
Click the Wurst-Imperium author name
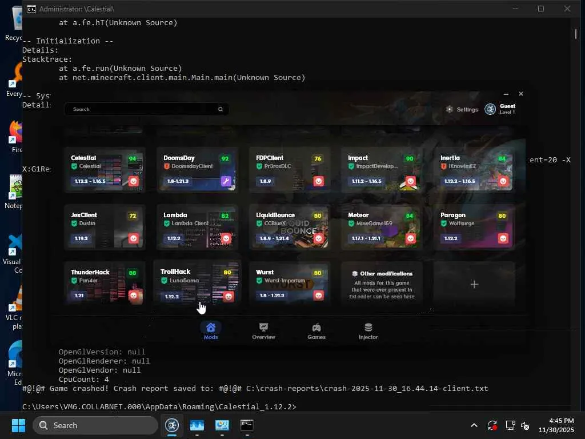point(285,280)
